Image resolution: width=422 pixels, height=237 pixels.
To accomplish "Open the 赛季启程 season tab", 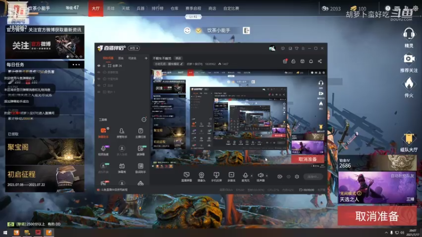I will (x=193, y=8).
